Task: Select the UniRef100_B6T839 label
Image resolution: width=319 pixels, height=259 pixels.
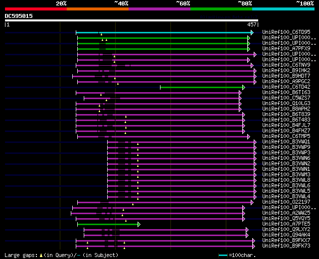Action: tap(286, 115)
